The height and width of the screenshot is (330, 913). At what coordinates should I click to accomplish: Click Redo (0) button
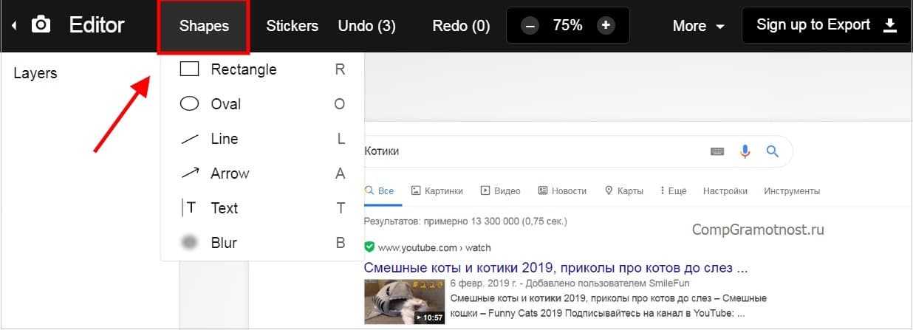click(461, 26)
